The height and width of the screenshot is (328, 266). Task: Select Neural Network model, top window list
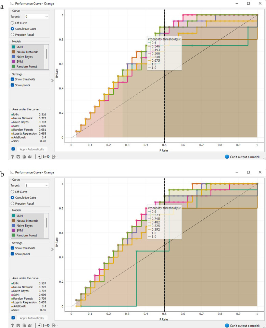pos(27,52)
